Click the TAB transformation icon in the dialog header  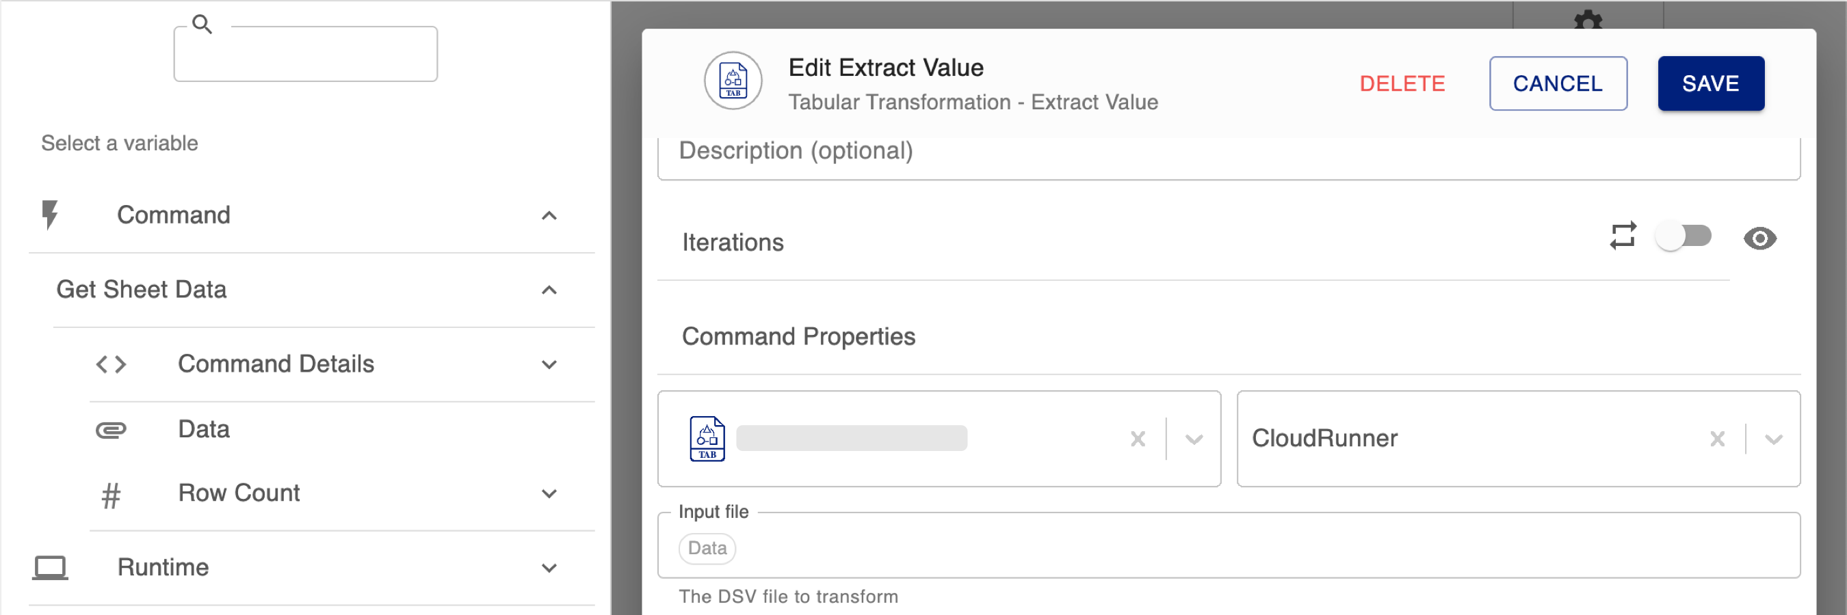pos(732,80)
